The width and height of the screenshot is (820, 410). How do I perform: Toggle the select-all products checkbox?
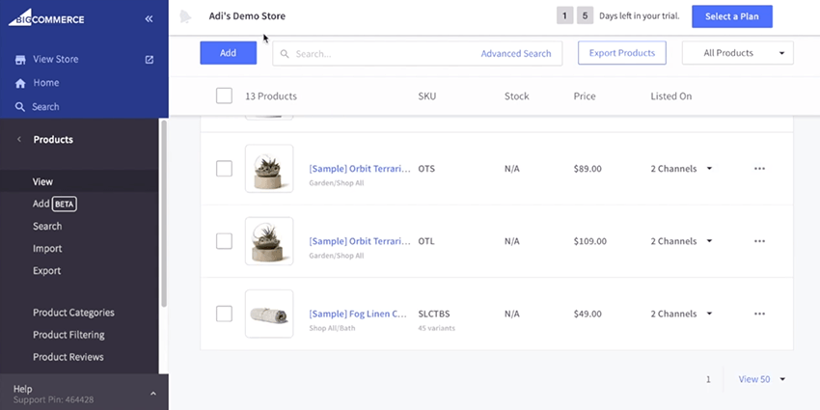(x=224, y=96)
